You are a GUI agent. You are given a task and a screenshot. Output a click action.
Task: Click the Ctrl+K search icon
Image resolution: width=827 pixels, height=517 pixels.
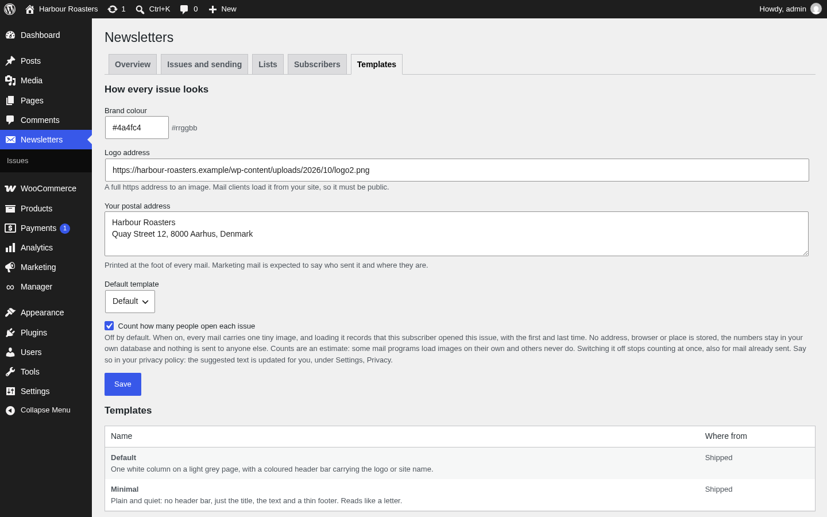[140, 9]
